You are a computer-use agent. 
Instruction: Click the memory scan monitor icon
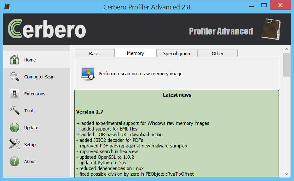(88, 74)
